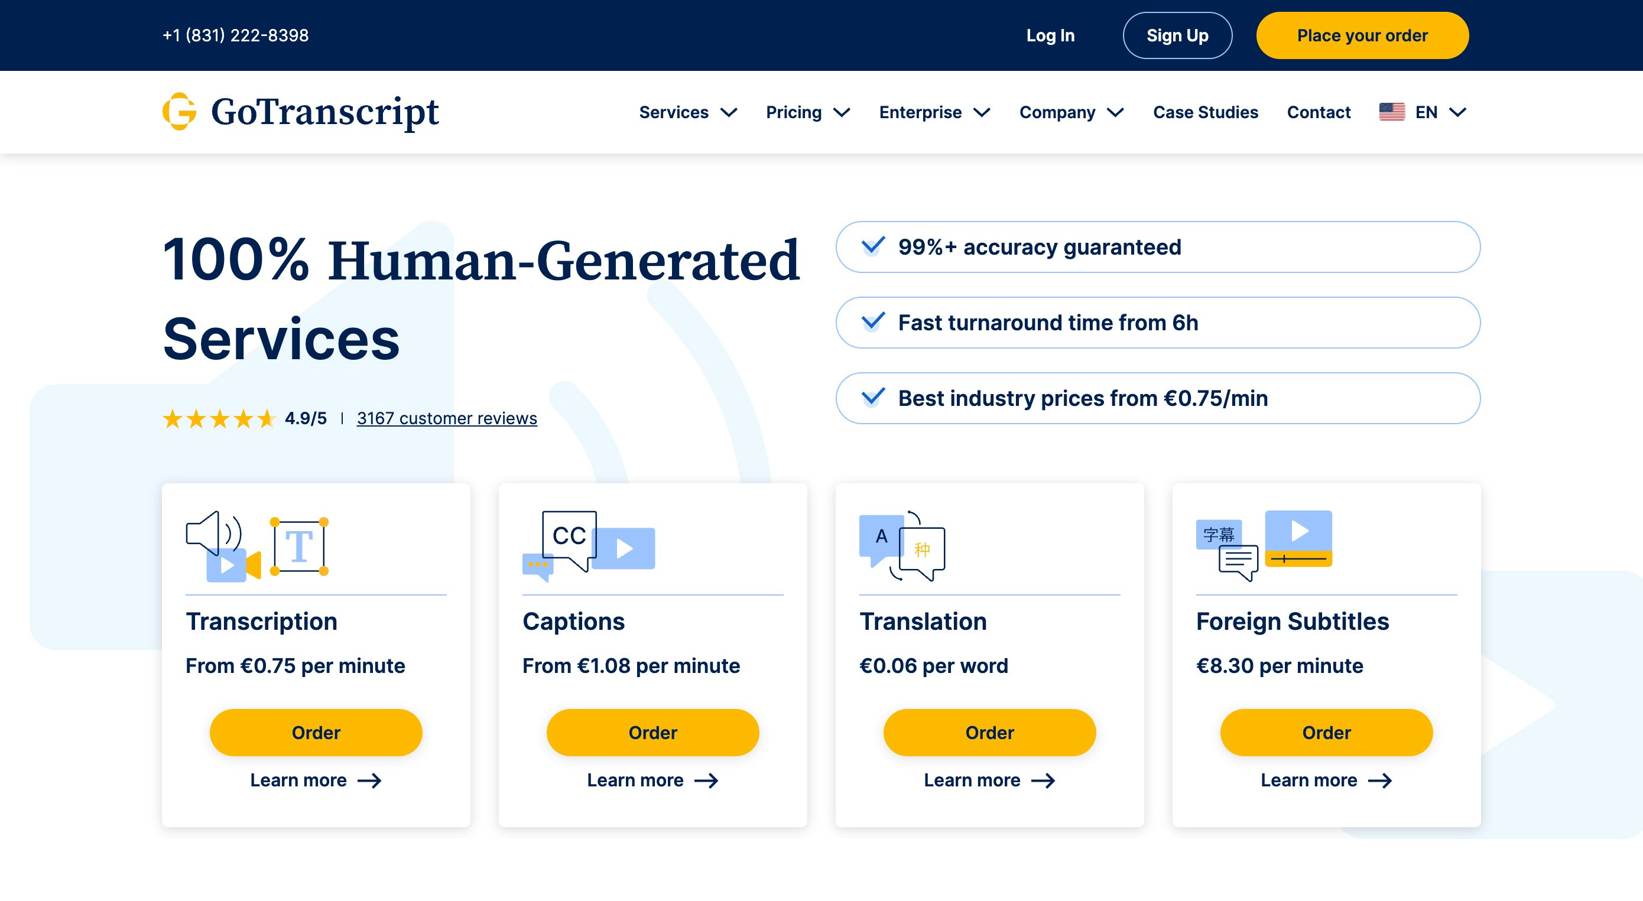Open the EN language dropdown chevron
This screenshot has width=1643, height=901.
pos(1457,113)
